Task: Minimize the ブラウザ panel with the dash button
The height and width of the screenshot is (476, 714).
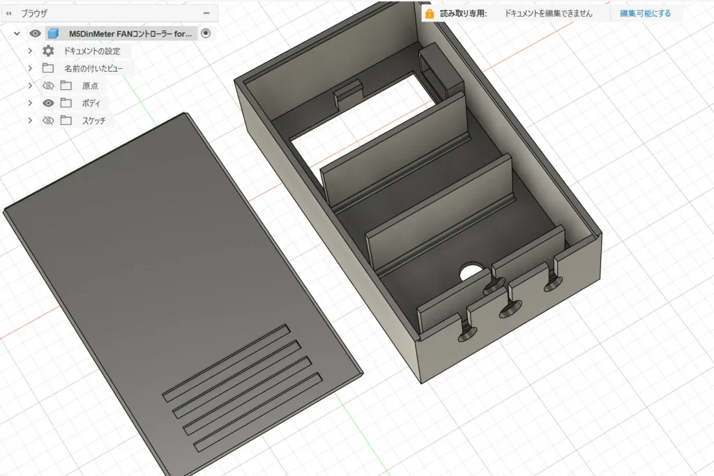Action: [x=206, y=13]
